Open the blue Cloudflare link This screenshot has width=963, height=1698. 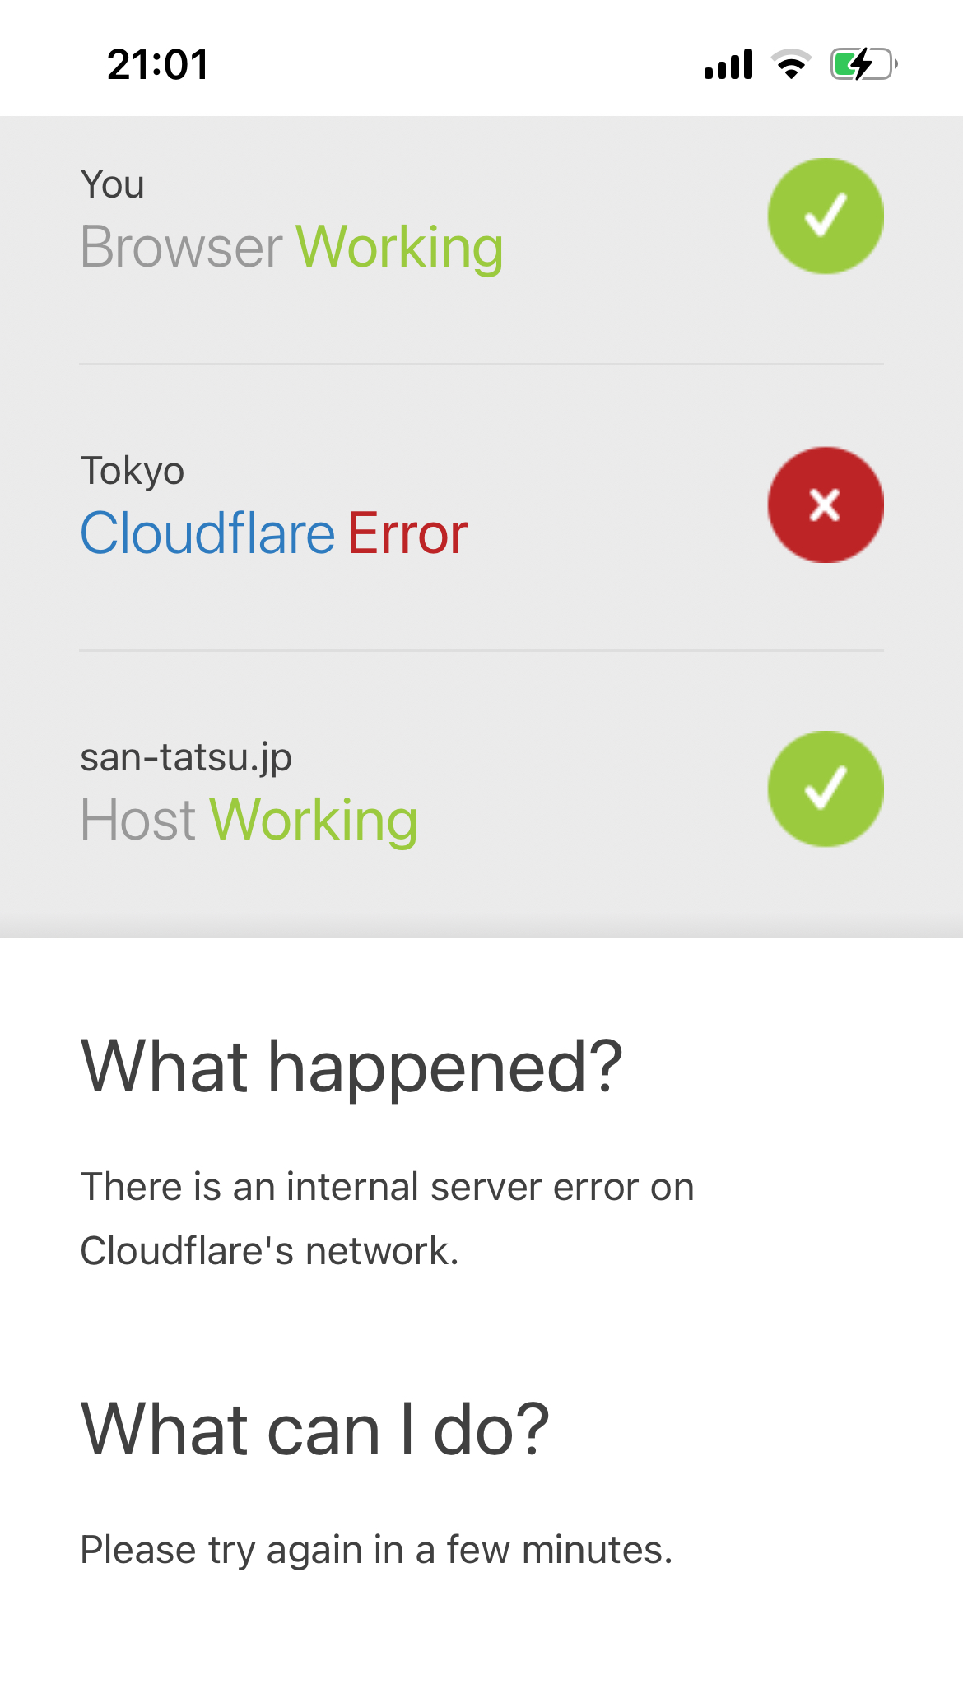pyautogui.click(x=207, y=533)
